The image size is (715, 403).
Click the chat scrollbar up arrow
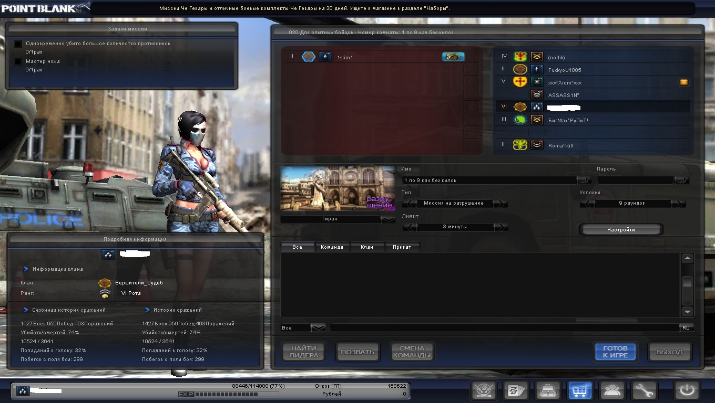[687, 258]
